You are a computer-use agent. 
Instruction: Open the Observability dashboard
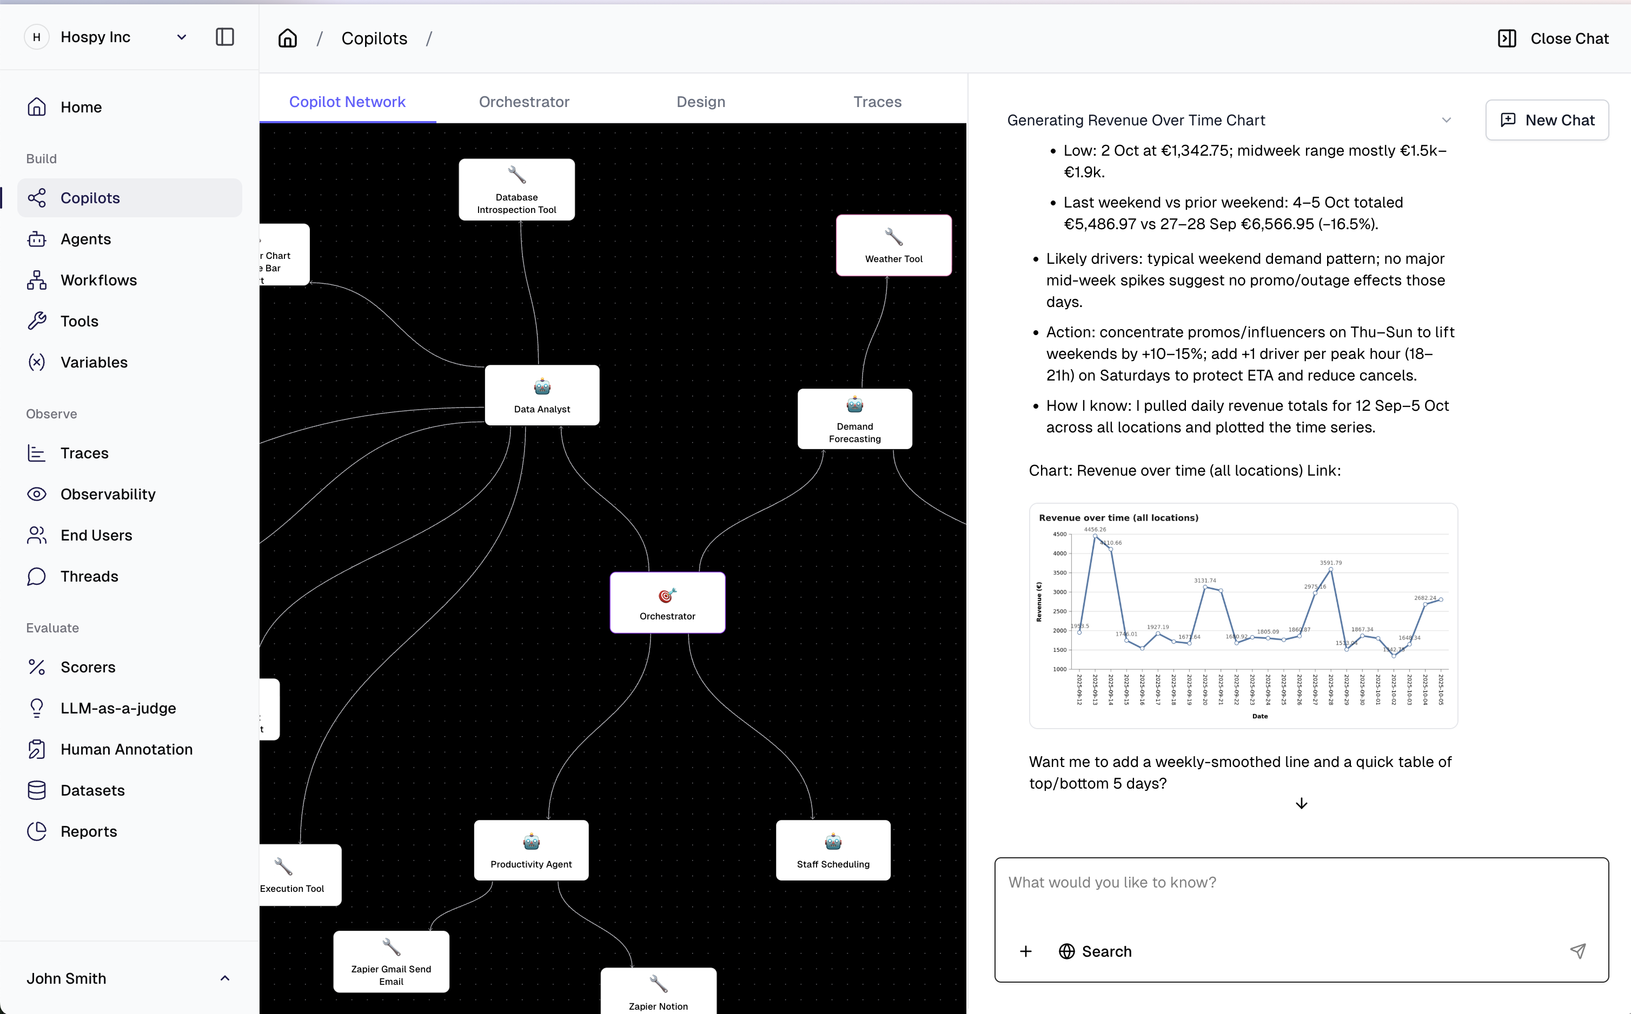pos(109,494)
